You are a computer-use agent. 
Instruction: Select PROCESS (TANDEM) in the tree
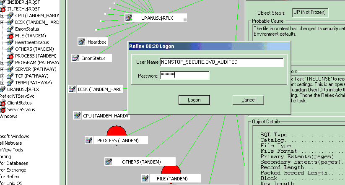click(36, 56)
